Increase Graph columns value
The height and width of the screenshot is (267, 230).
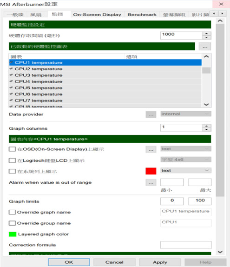coord(206,126)
